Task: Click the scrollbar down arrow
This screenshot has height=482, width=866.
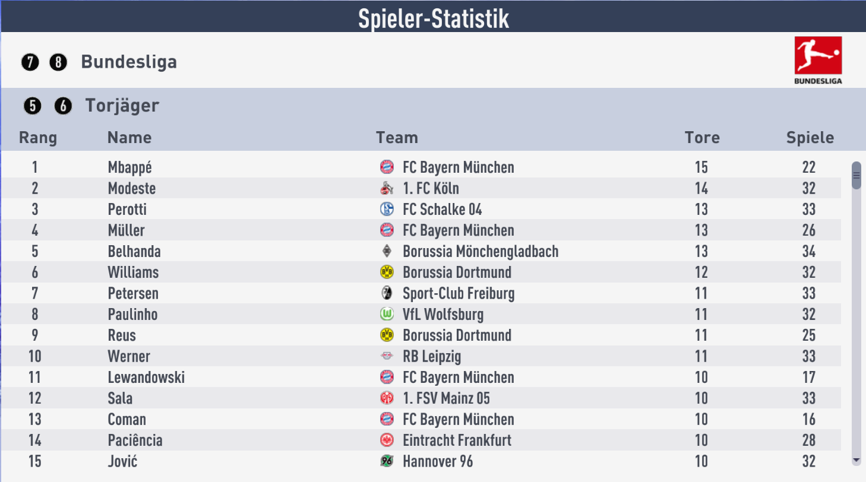Action: click(x=856, y=460)
